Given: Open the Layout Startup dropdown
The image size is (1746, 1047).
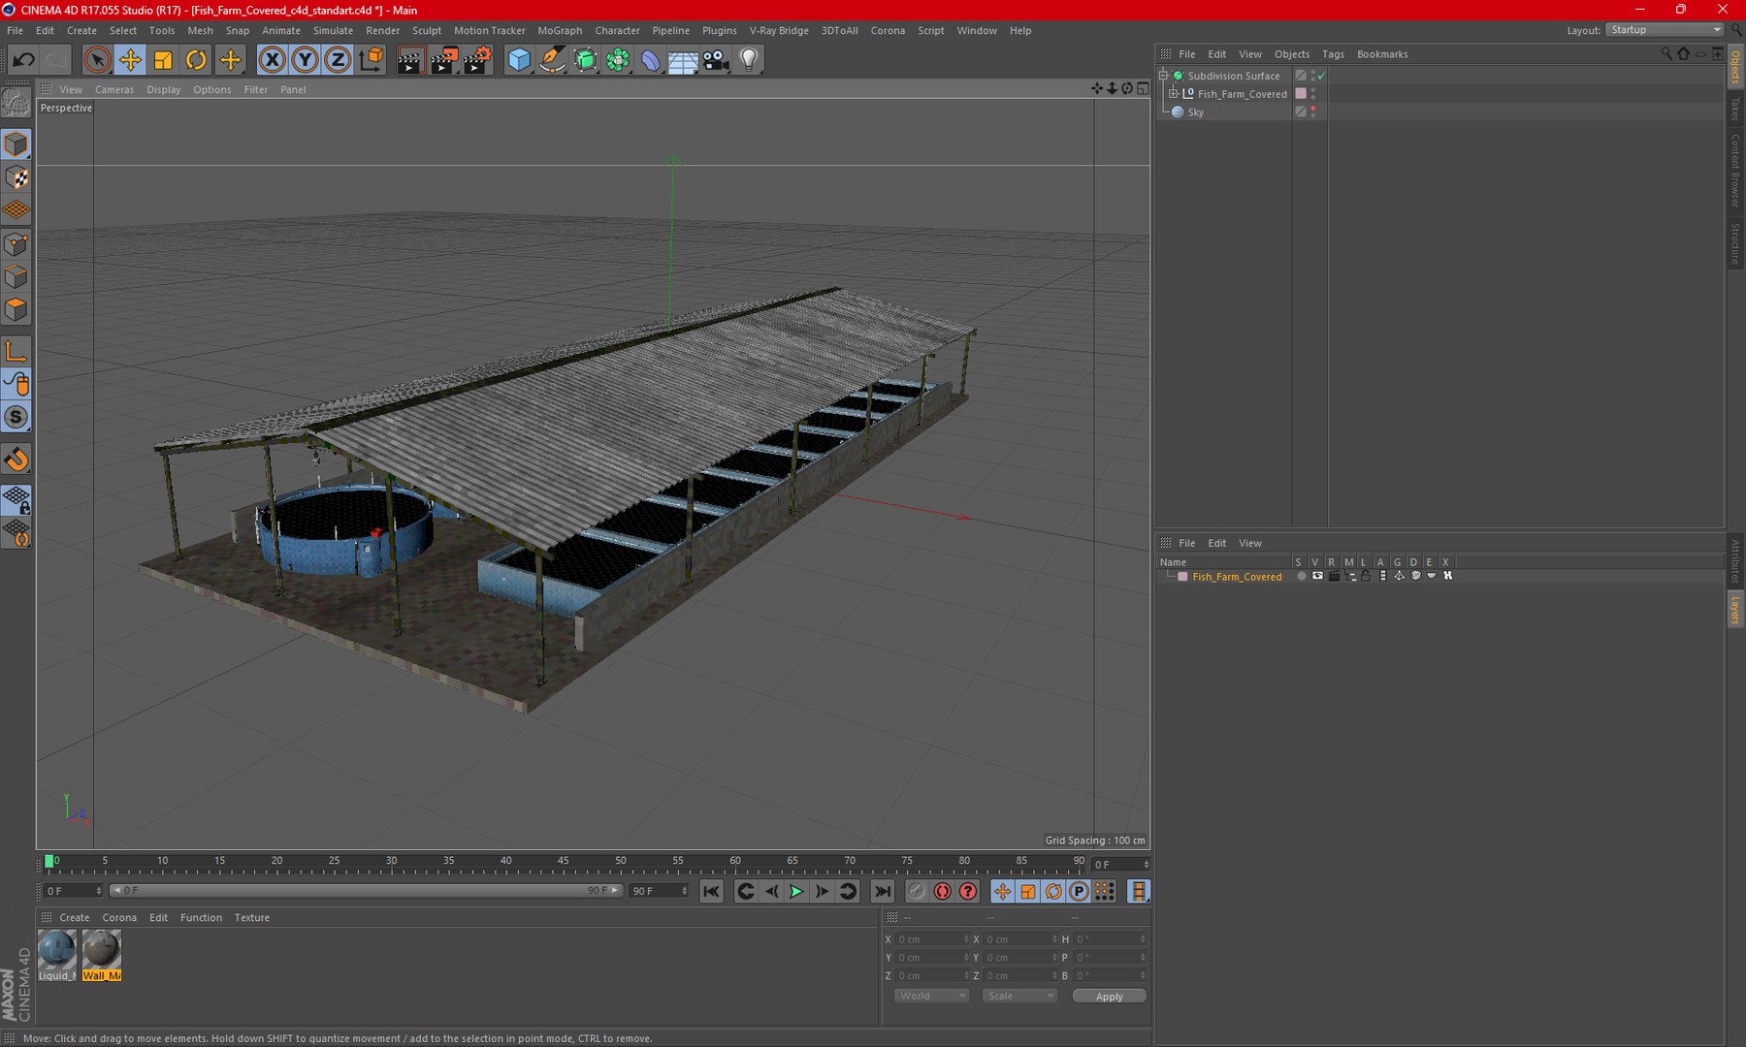Looking at the screenshot, I should click(x=1665, y=30).
